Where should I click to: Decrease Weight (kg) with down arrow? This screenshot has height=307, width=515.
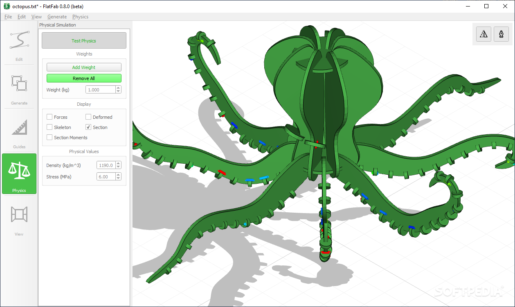pyautogui.click(x=118, y=91)
